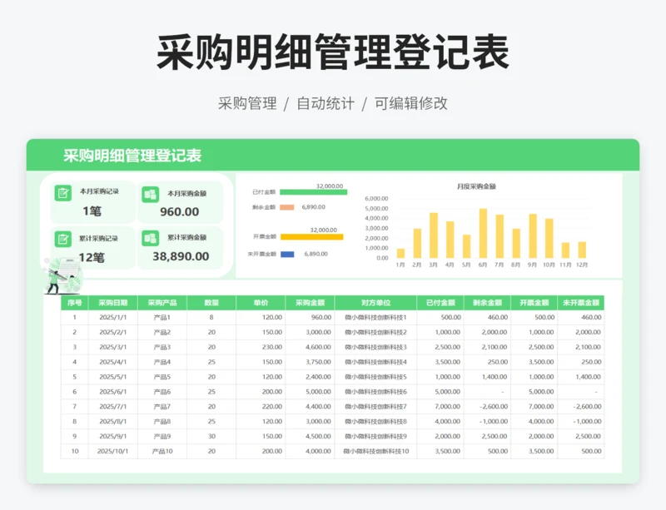This screenshot has height=510, width=666.
Task: Select the 采购金额 column header
Action: point(310,303)
